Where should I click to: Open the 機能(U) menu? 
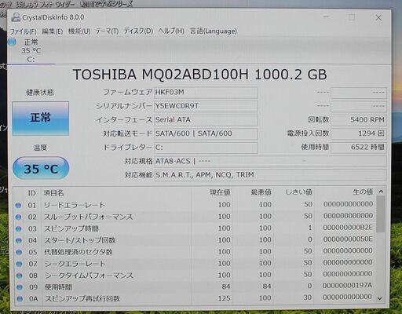[x=79, y=31]
